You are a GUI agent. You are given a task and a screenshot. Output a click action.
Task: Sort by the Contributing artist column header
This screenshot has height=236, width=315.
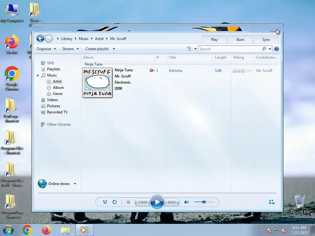click(x=267, y=57)
